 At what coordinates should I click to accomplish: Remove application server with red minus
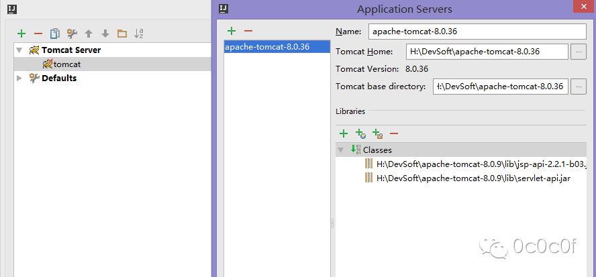point(248,31)
